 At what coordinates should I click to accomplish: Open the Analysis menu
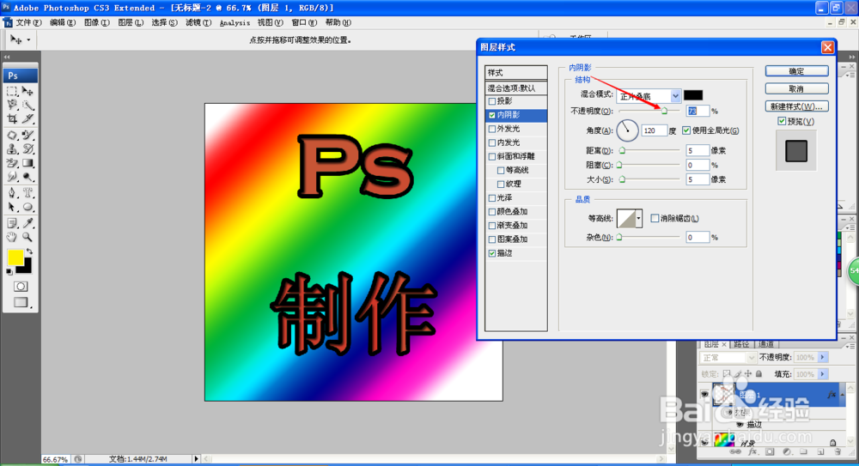235,22
